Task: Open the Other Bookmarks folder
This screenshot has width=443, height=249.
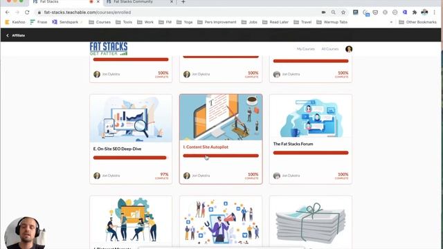Action: 417,22
